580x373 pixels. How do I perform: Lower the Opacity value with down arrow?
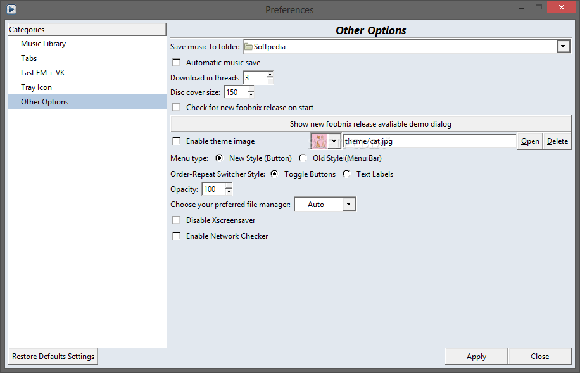[229, 192]
